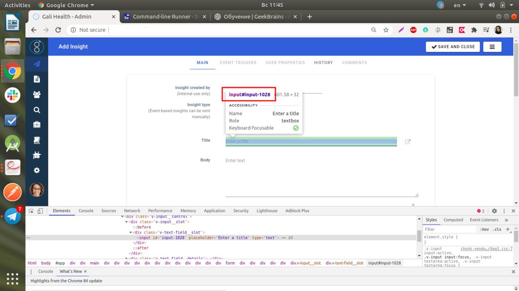Open DevTools Application tab

(214, 211)
